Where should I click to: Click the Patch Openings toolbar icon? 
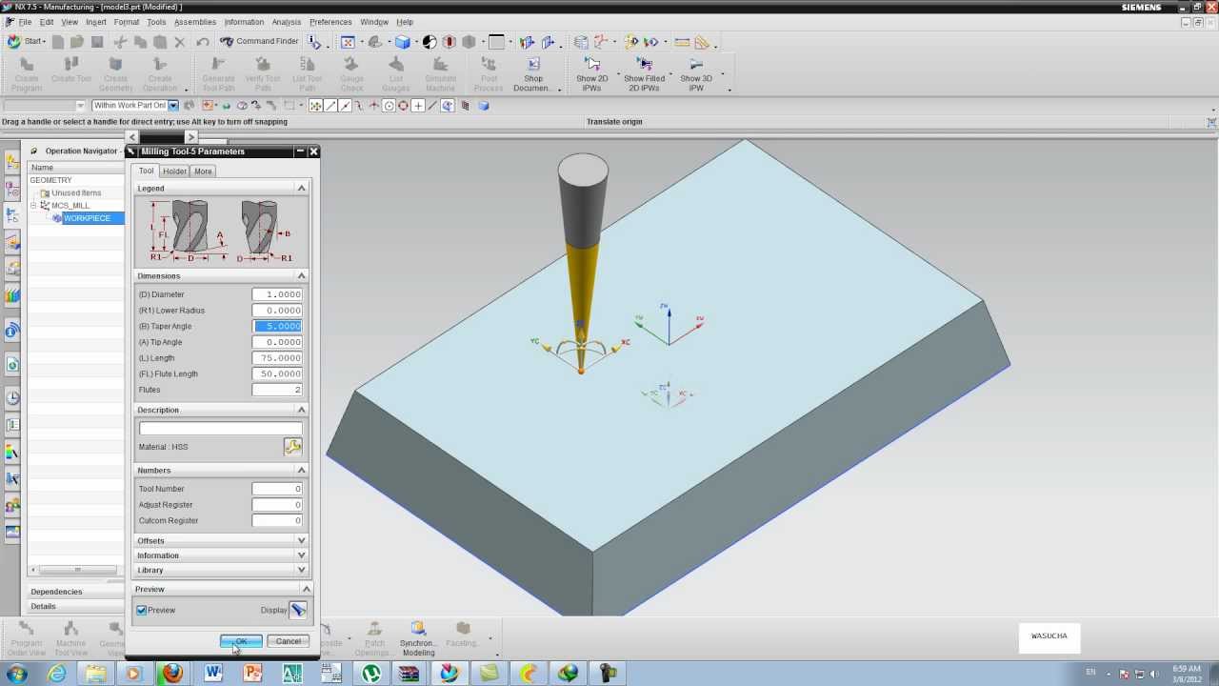375,629
